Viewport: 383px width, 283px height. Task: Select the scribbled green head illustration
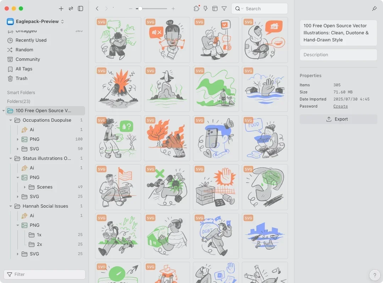265,187
